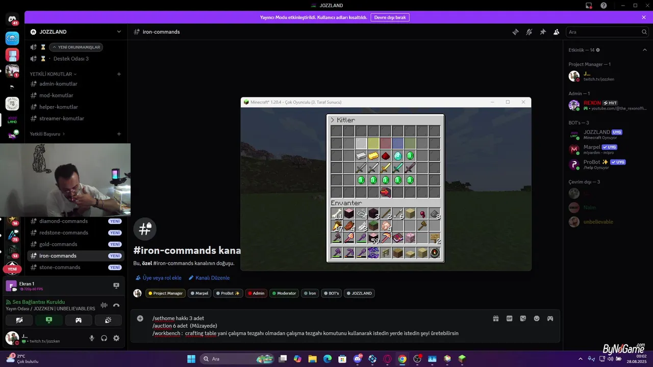Disconnect from voice with hang-up icon
The width and height of the screenshot is (653, 367).
(116, 305)
